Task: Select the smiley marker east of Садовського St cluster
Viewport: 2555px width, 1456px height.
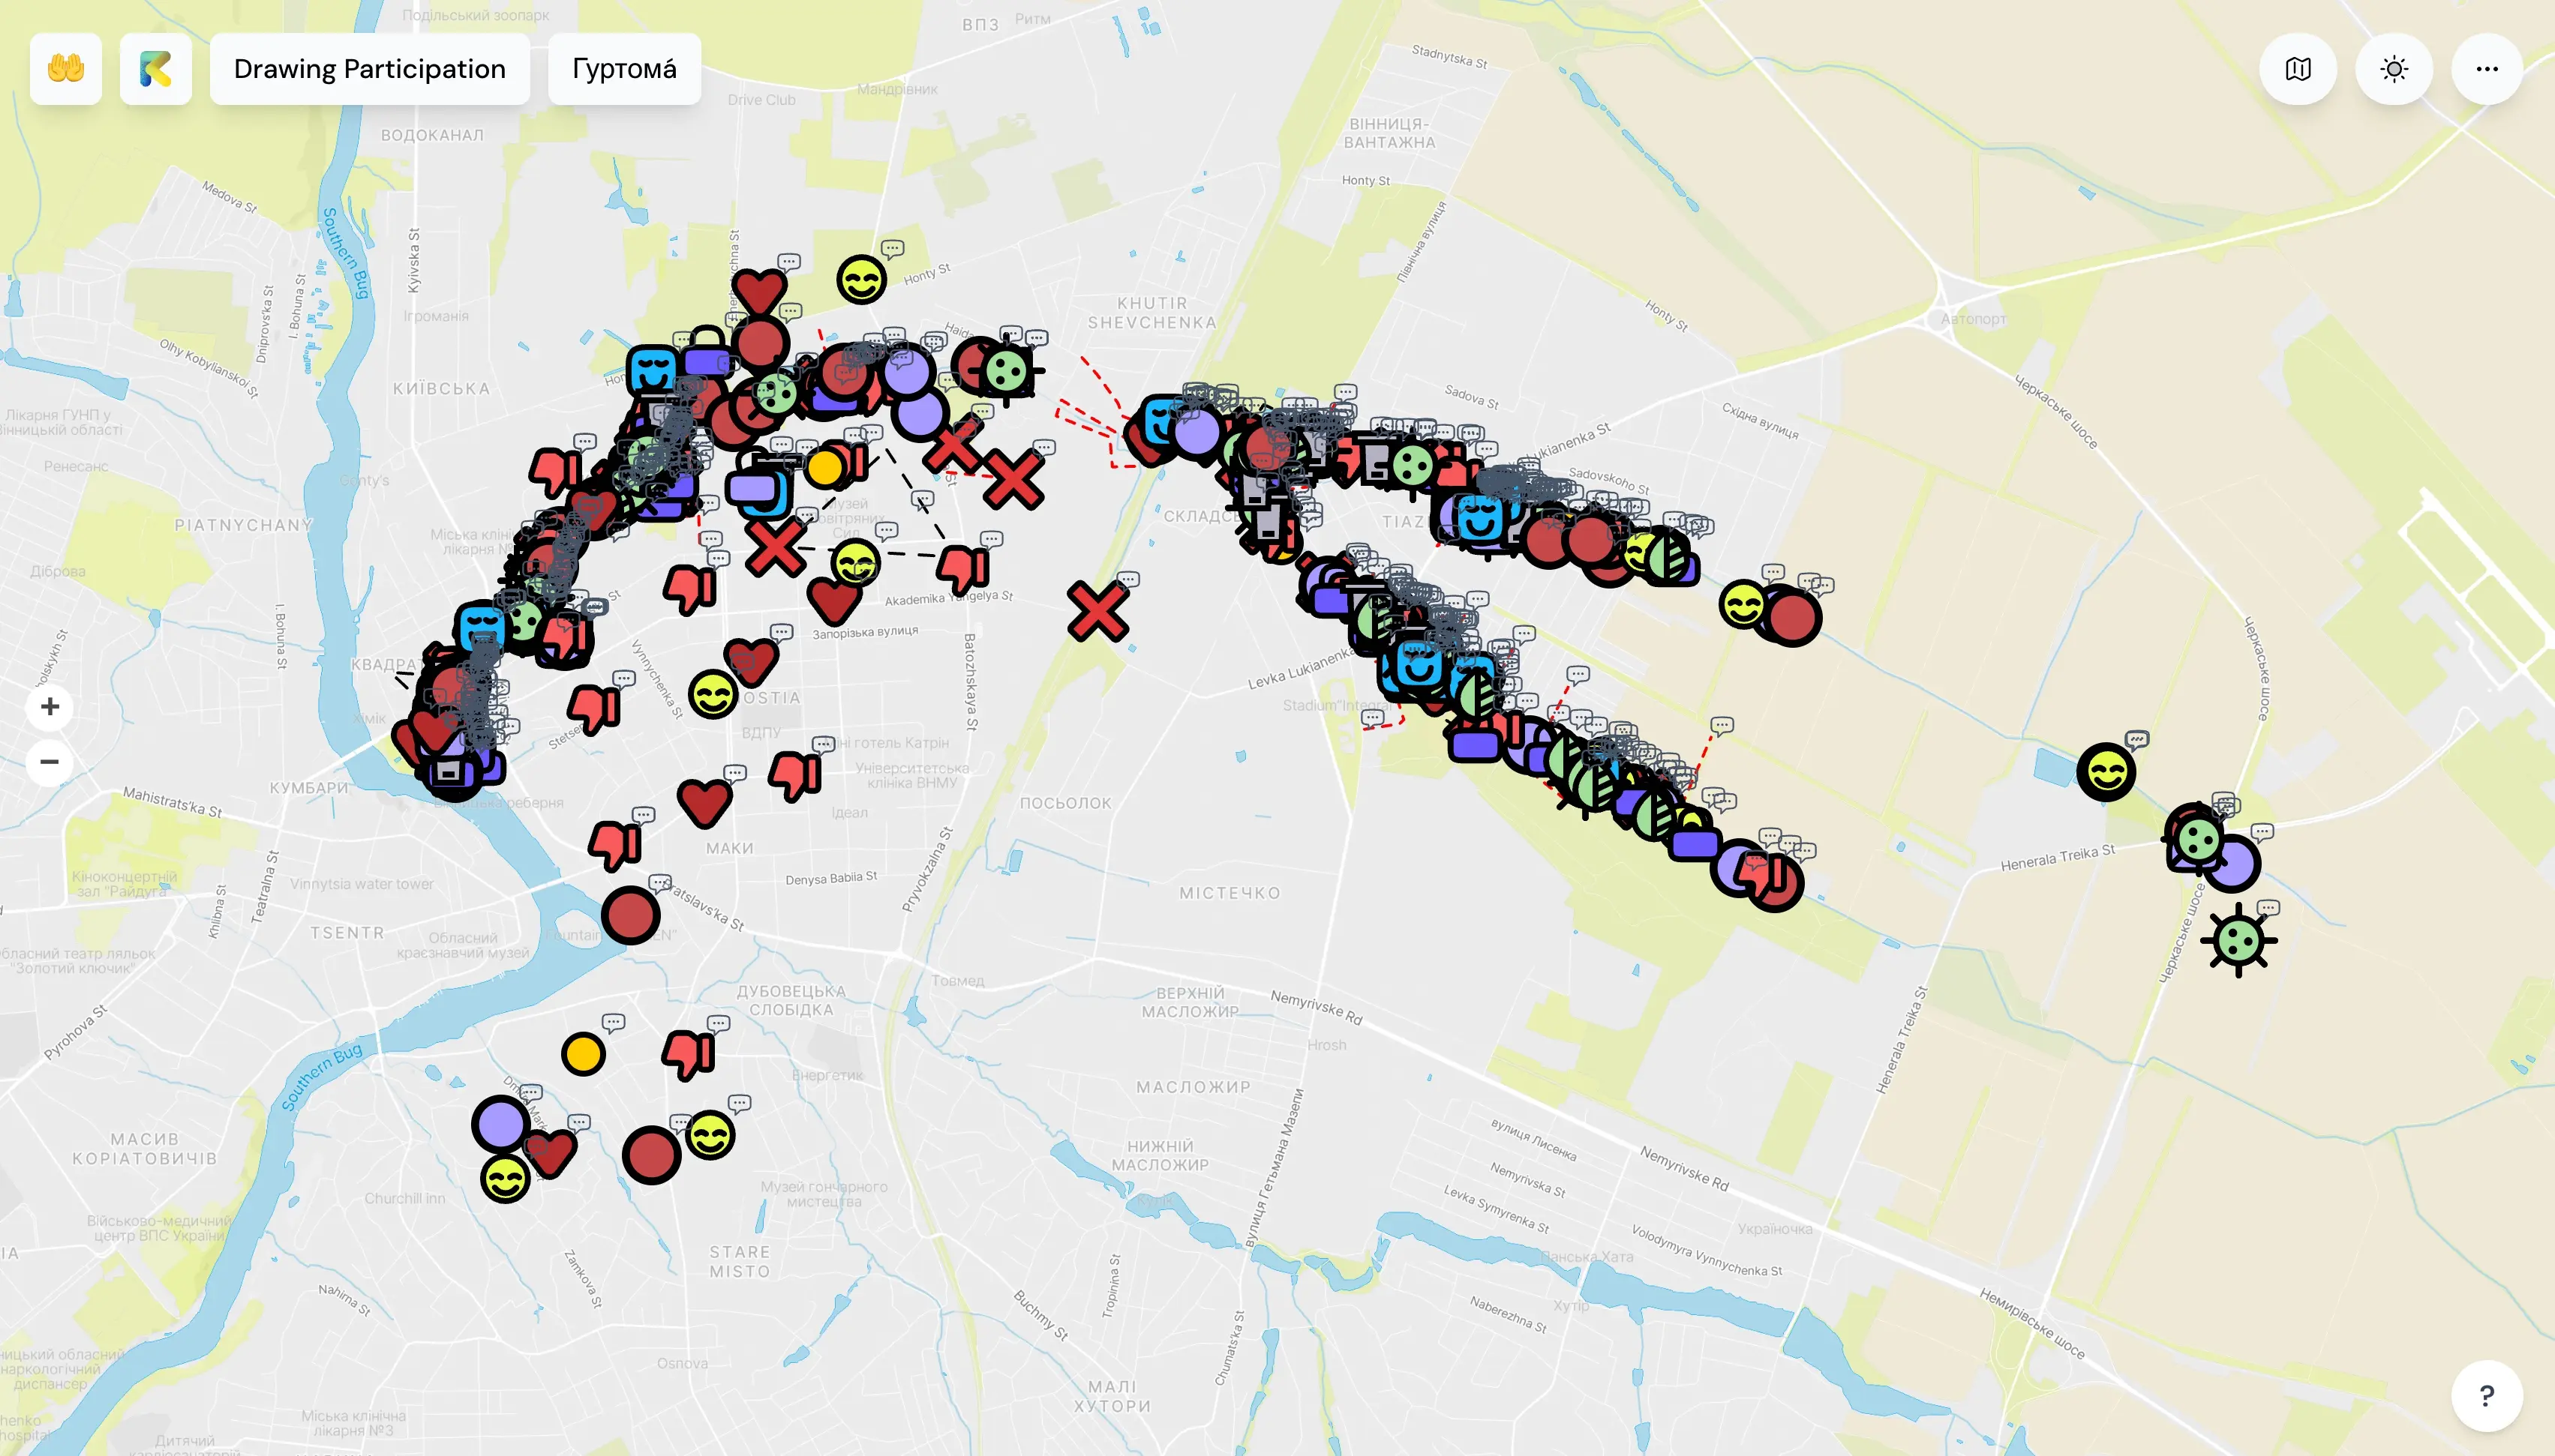Action: coord(1743,604)
